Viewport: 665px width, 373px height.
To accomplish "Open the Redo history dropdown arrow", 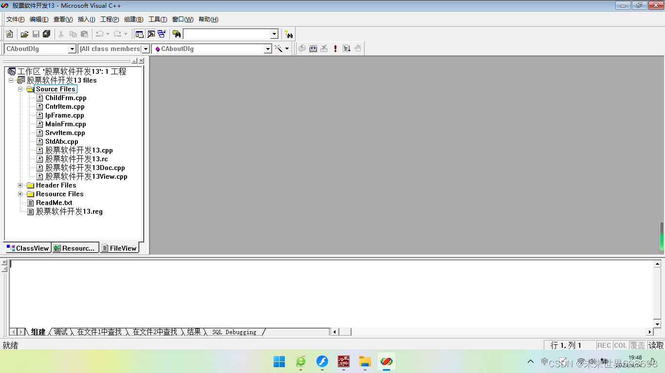I will click(x=126, y=34).
